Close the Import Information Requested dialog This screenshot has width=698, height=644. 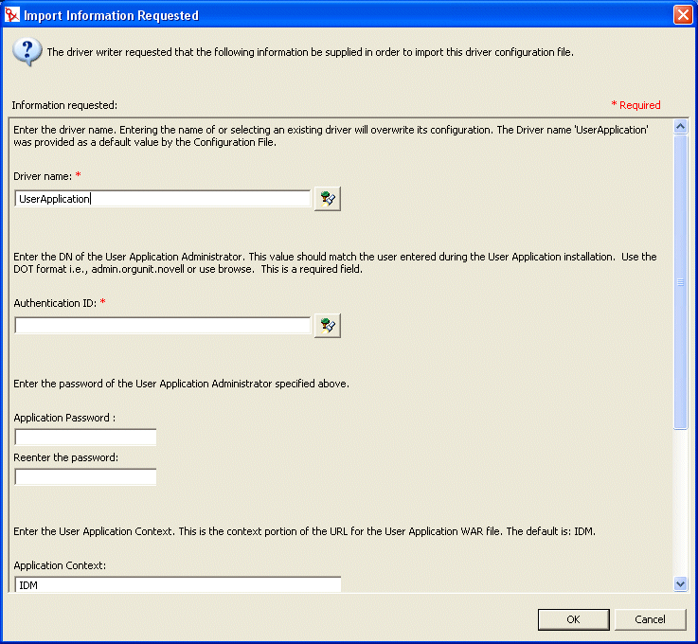pyautogui.click(x=682, y=15)
